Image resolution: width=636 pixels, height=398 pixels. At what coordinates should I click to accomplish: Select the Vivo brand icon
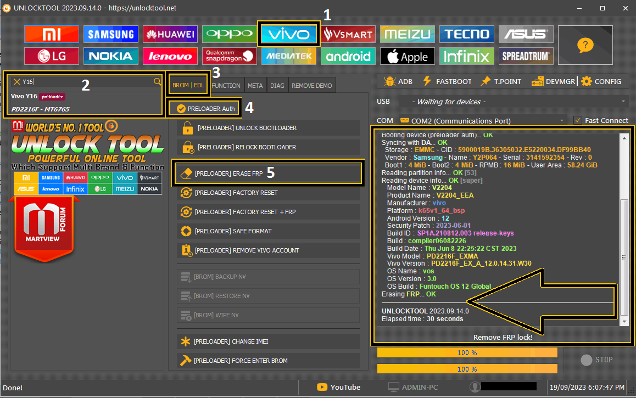click(288, 34)
